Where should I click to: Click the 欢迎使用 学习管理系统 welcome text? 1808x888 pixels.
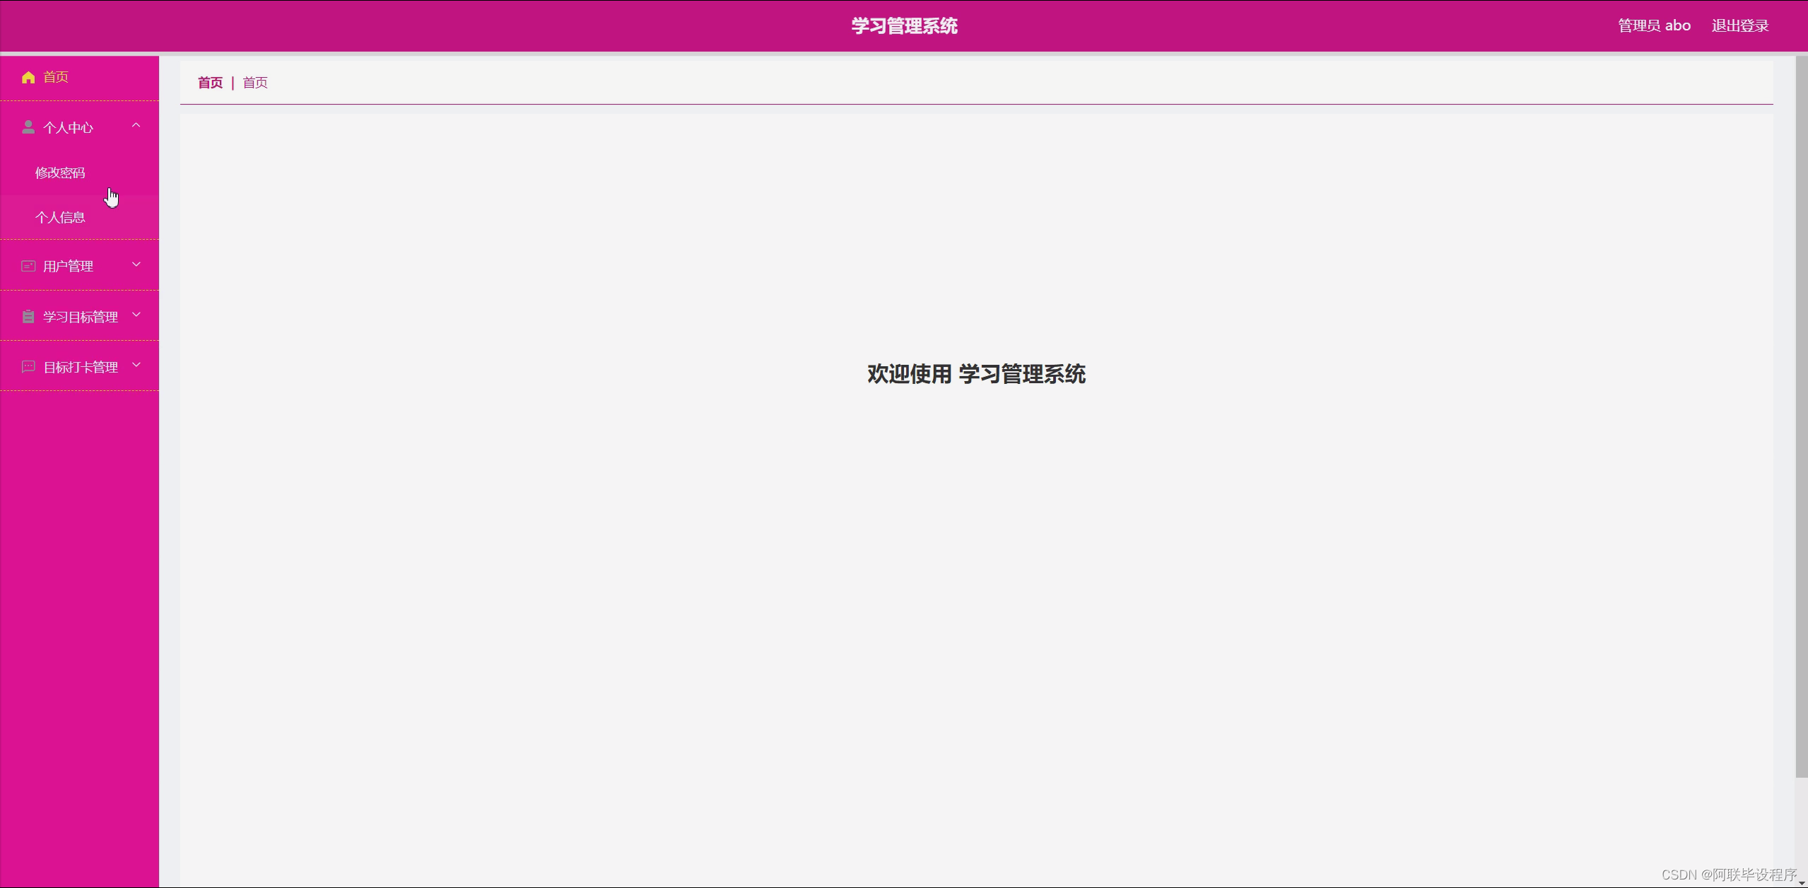tap(975, 374)
